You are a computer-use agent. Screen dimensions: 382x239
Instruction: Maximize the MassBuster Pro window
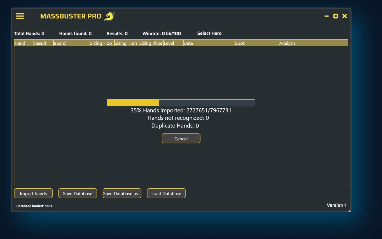(336, 16)
